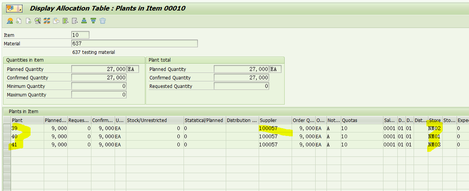Click supplier 100057 in plant 41 row
469x191 pixels.
coord(275,145)
